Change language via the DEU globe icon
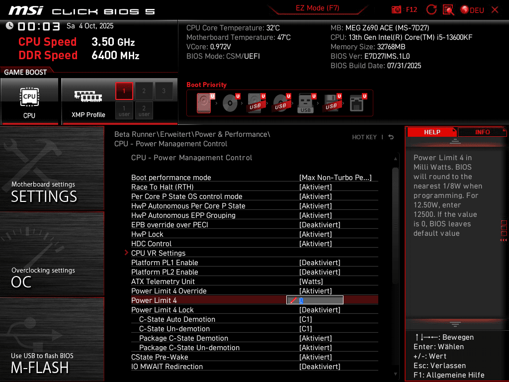The height and width of the screenshot is (382, 509). pos(472,10)
